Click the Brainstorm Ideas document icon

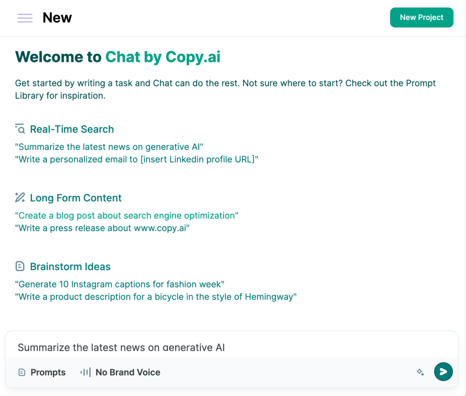click(20, 266)
